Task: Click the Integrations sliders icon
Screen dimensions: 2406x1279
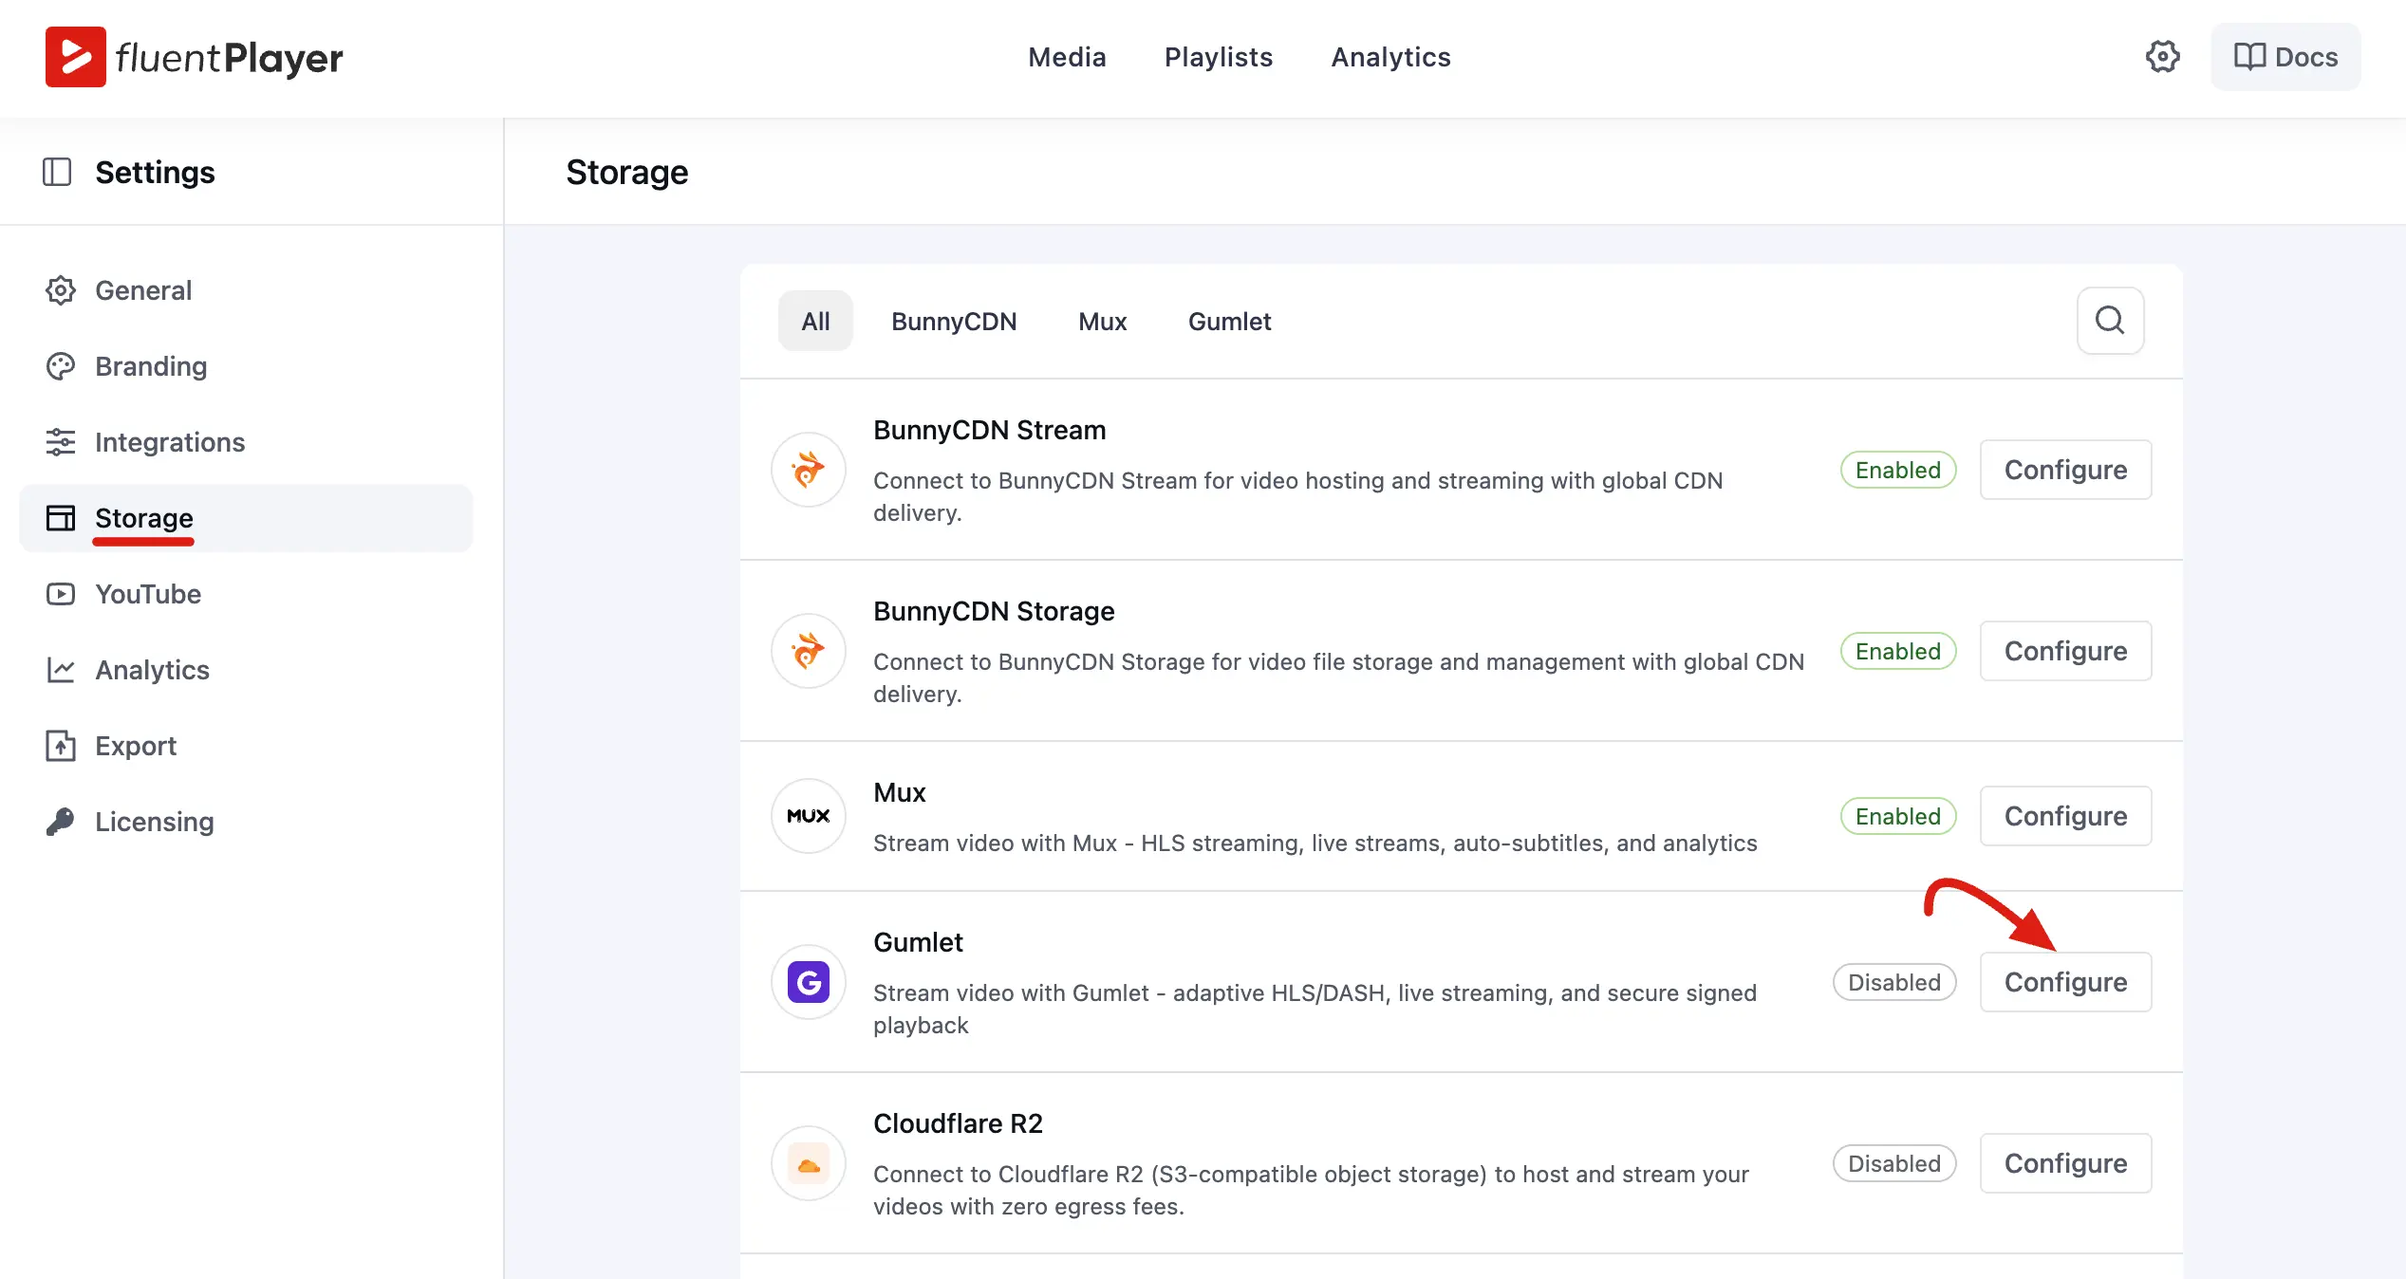Action: click(61, 442)
